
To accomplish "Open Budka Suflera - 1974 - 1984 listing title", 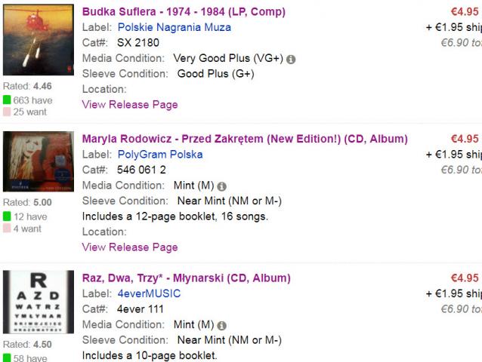I will point(184,12).
